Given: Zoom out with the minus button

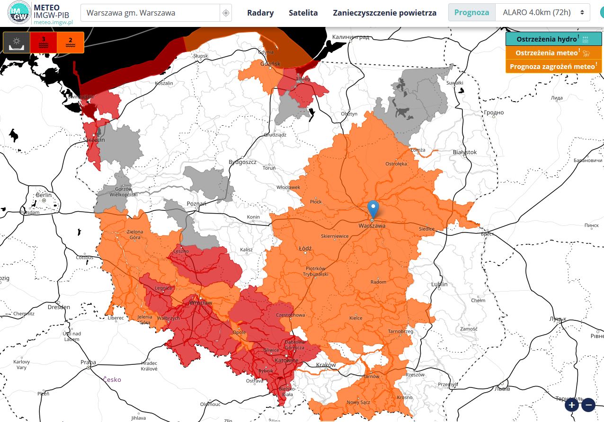Looking at the screenshot, I should (588, 405).
